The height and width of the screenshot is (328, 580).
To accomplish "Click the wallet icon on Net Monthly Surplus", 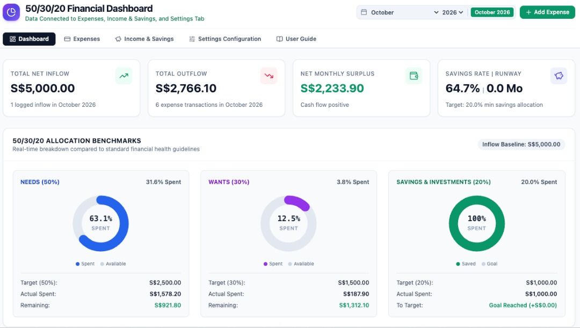I will pos(414,76).
